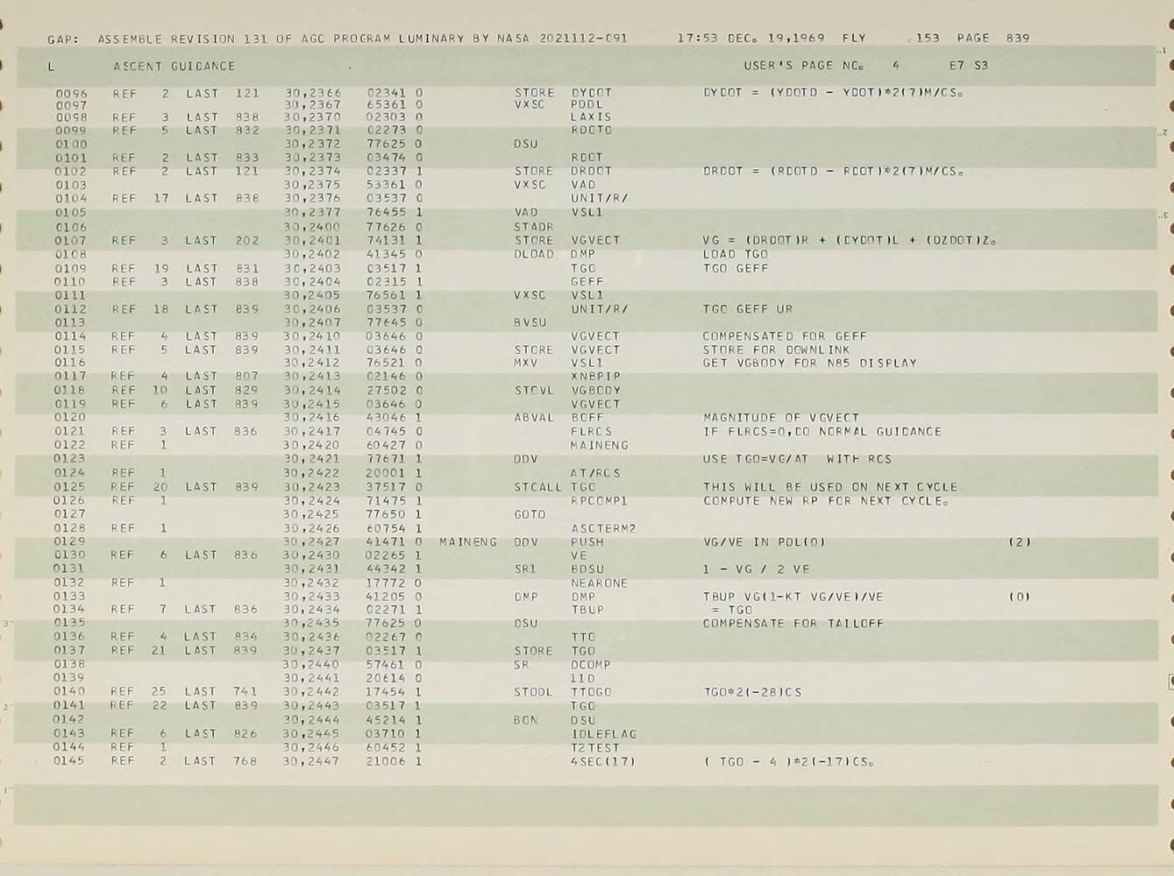
Task: Click the 'BVSU' opcode
Action: pyautogui.click(x=530, y=322)
